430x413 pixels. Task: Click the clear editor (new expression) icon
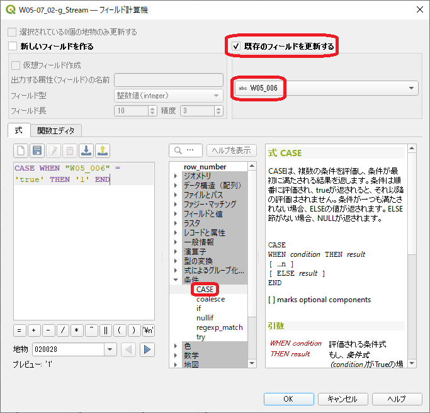pyautogui.click(x=21, y=150)
